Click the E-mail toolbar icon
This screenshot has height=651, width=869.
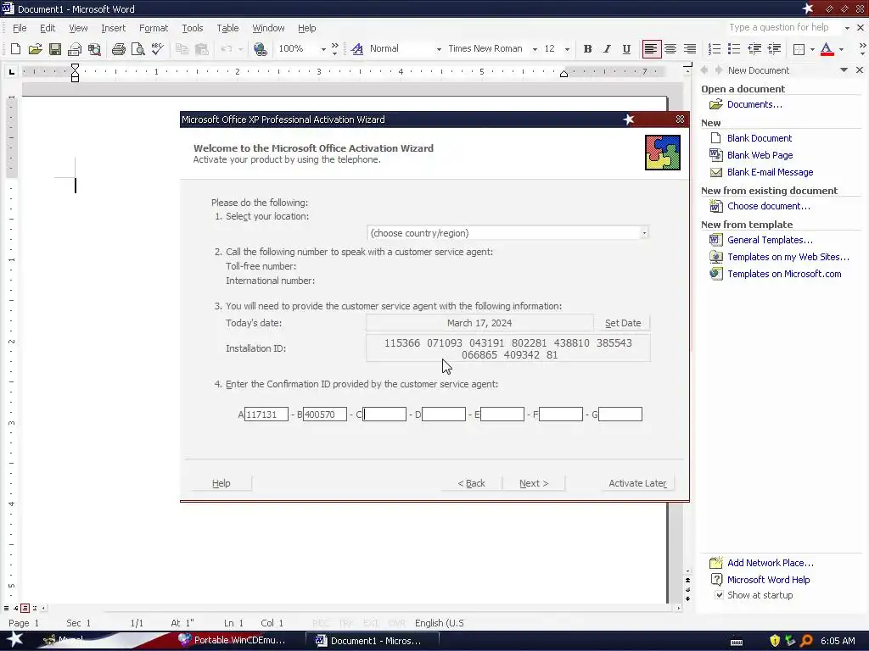tap(75, 49)
